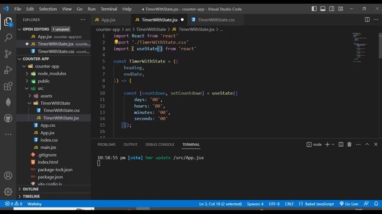Maximize the panel size chevron
Screen dimensions: 382x214
[x=367, y=144]
